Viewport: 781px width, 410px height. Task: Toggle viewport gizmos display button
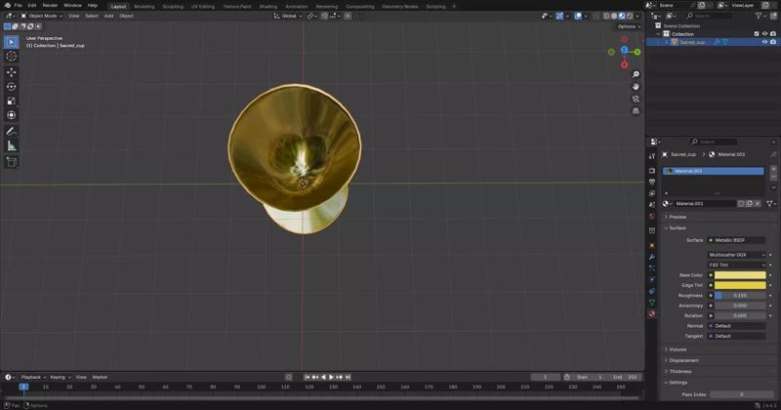(x=559, y=16)
